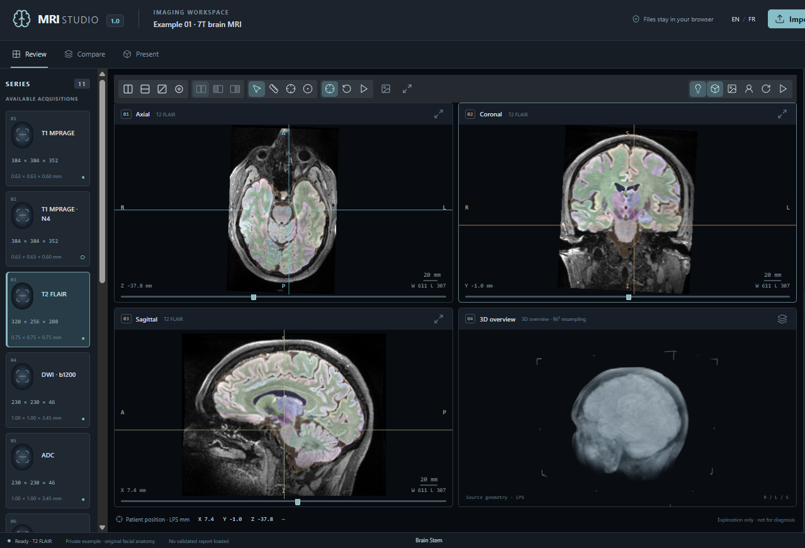Select the horizontal split layout icon
The width and height of the screenshot is (805, 548).
click(x=145, y=89)
